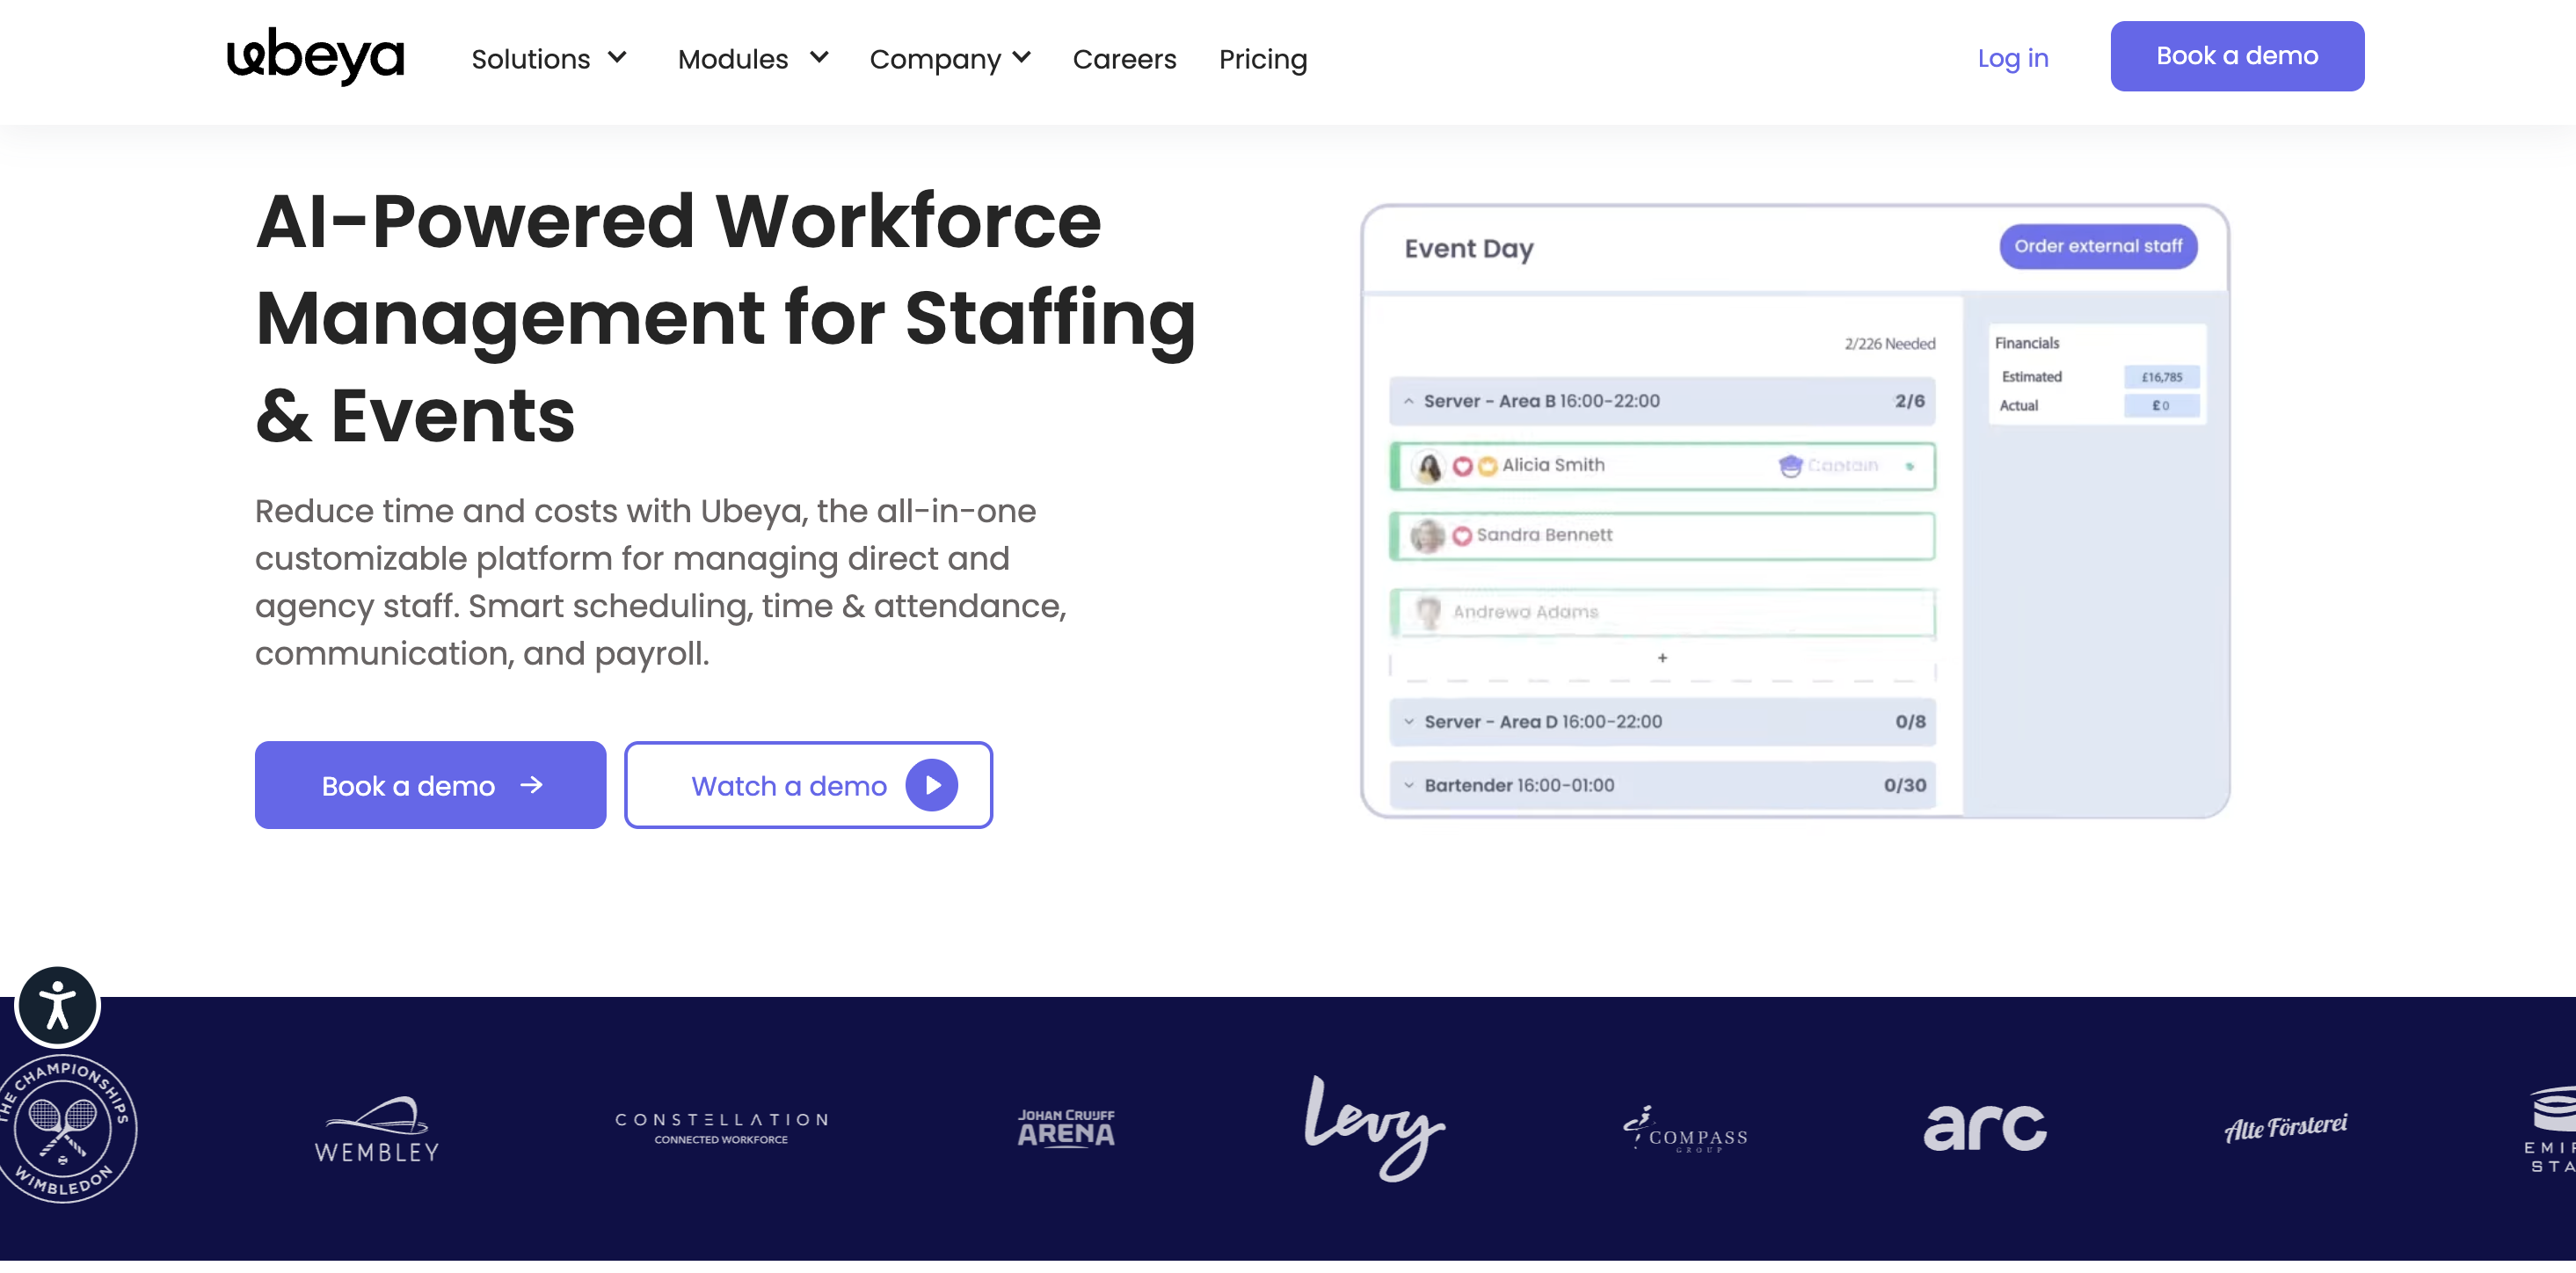Open the Company dropdown menu
Image resolution: width=2576 pixels, height=1273 pixels.
949,59
